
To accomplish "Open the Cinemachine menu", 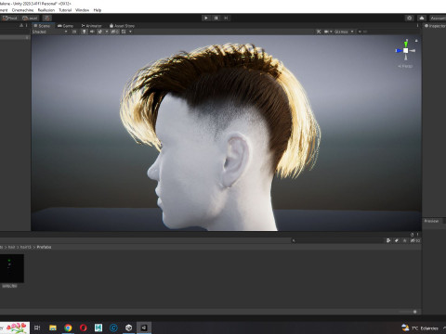I will 22,10.
